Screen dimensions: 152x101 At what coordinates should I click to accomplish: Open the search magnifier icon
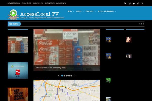coord(125,4)
